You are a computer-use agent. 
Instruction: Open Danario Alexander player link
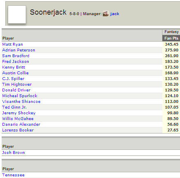point(21,125)
